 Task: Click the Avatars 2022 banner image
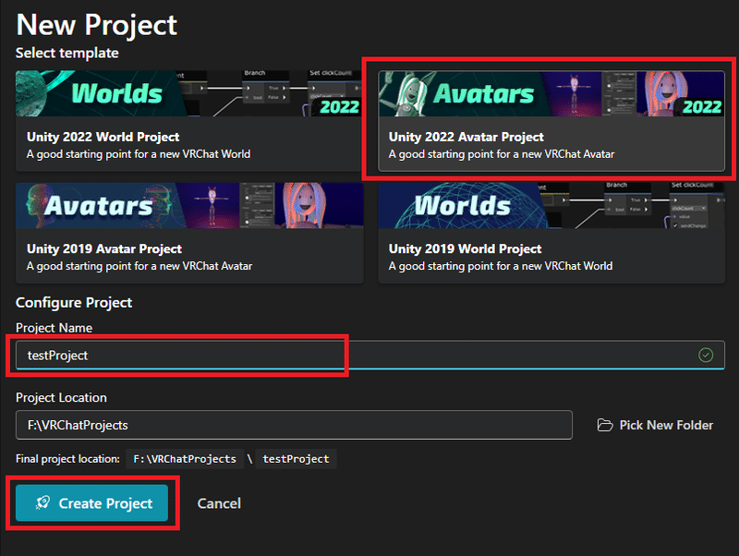tap(551, 93)
